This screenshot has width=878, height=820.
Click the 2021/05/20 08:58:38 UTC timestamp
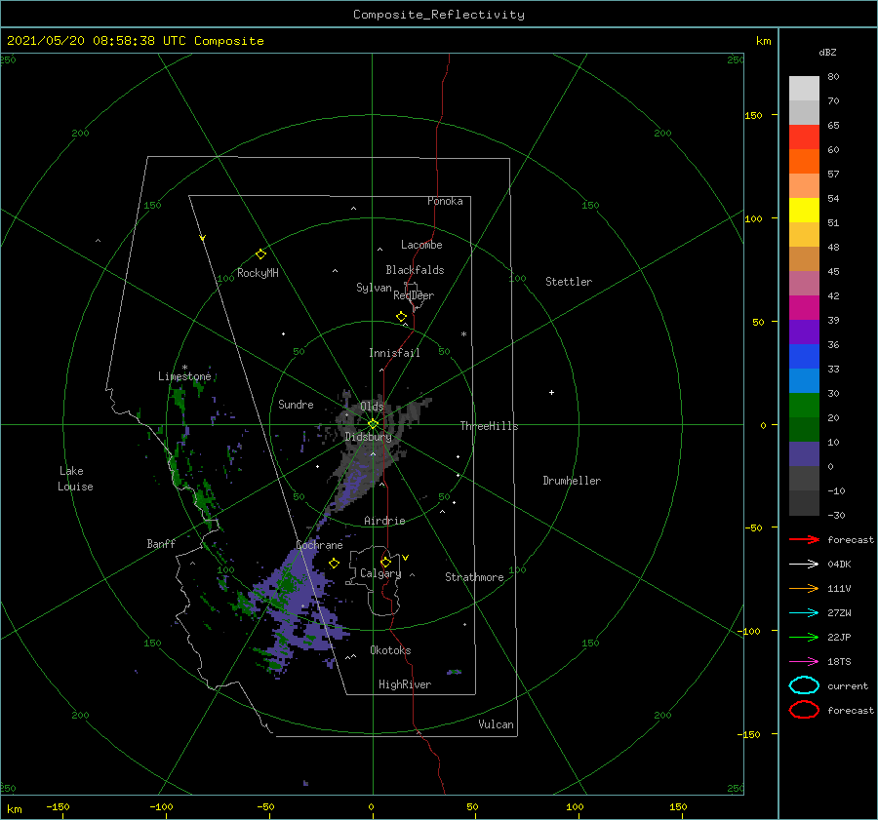[x=97, y=41]
